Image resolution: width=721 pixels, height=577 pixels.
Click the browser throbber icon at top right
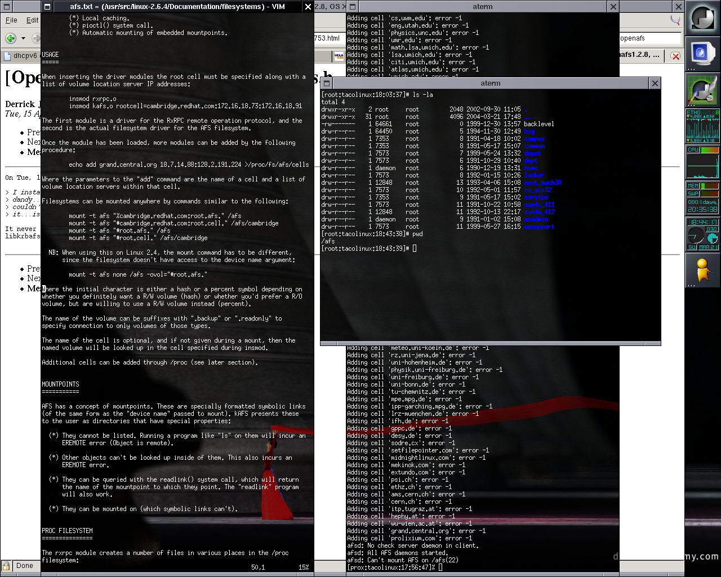click(675, 20)
